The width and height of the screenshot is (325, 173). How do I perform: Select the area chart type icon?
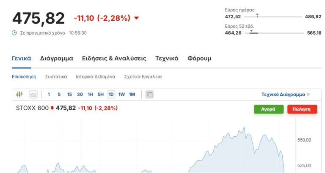pos(33,95)
